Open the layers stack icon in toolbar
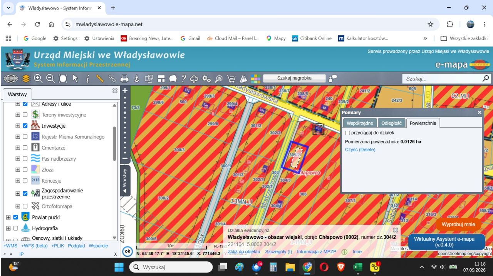 (26, 78)
